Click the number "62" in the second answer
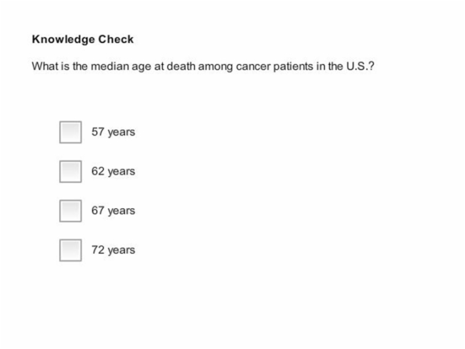 point(98,172)
